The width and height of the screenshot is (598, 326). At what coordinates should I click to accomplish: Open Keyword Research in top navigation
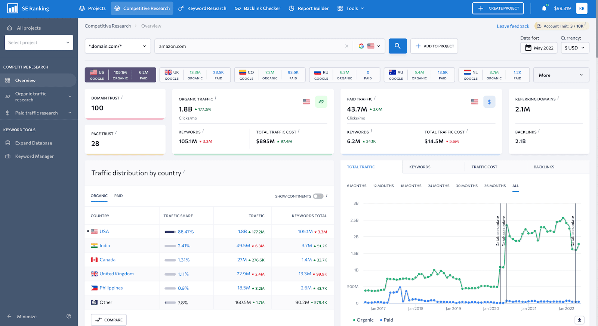(202, 8)
